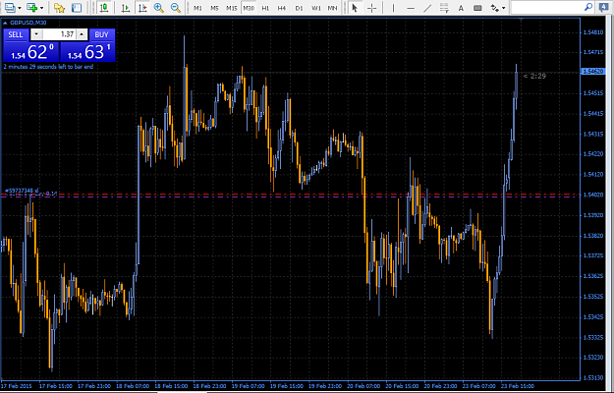The image size is (614, 393).
Task: Click the 2:29 bar countdown text
Action: pos(534,76)
